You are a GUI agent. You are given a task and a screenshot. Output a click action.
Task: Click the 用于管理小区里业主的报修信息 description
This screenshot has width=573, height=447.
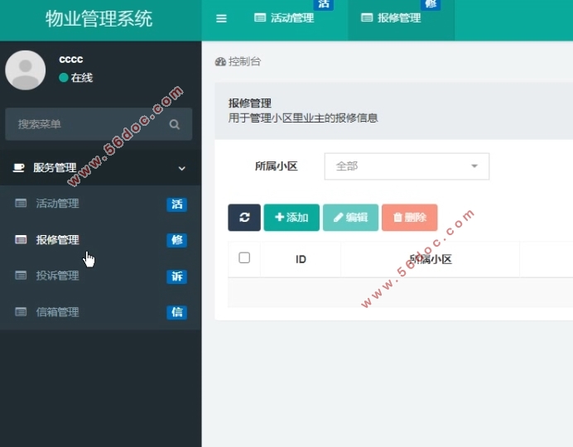[x=303, y=118]
